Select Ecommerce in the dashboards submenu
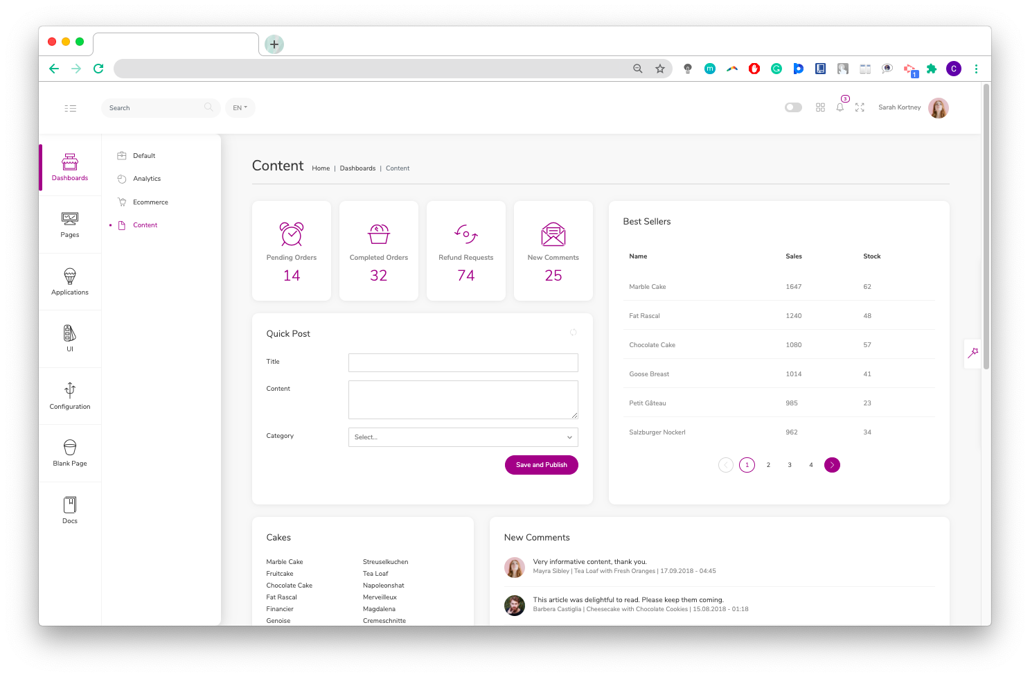Image resolution: width=1030 pixels, height=677 pixels. [x=150, y=202]
